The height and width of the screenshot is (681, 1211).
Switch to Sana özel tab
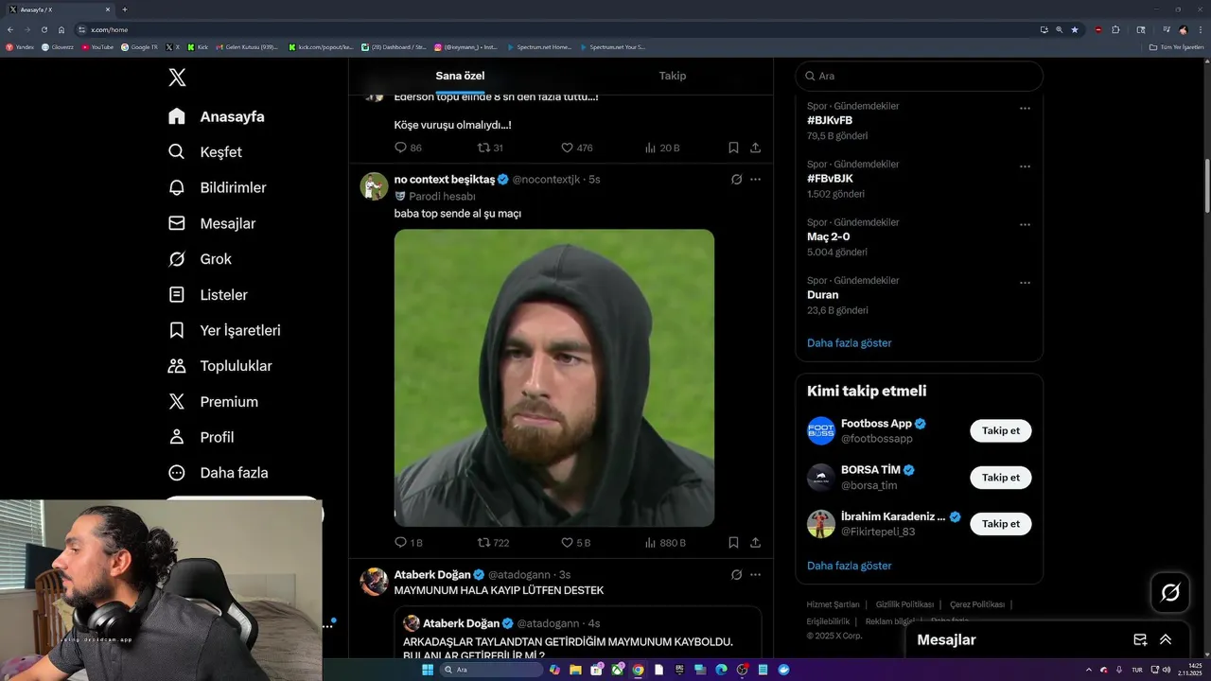click(460, 76)
